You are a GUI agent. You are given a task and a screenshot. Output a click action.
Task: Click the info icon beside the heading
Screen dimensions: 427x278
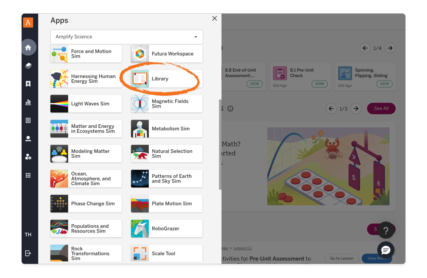pyautogui.click(x=230, y=109)
